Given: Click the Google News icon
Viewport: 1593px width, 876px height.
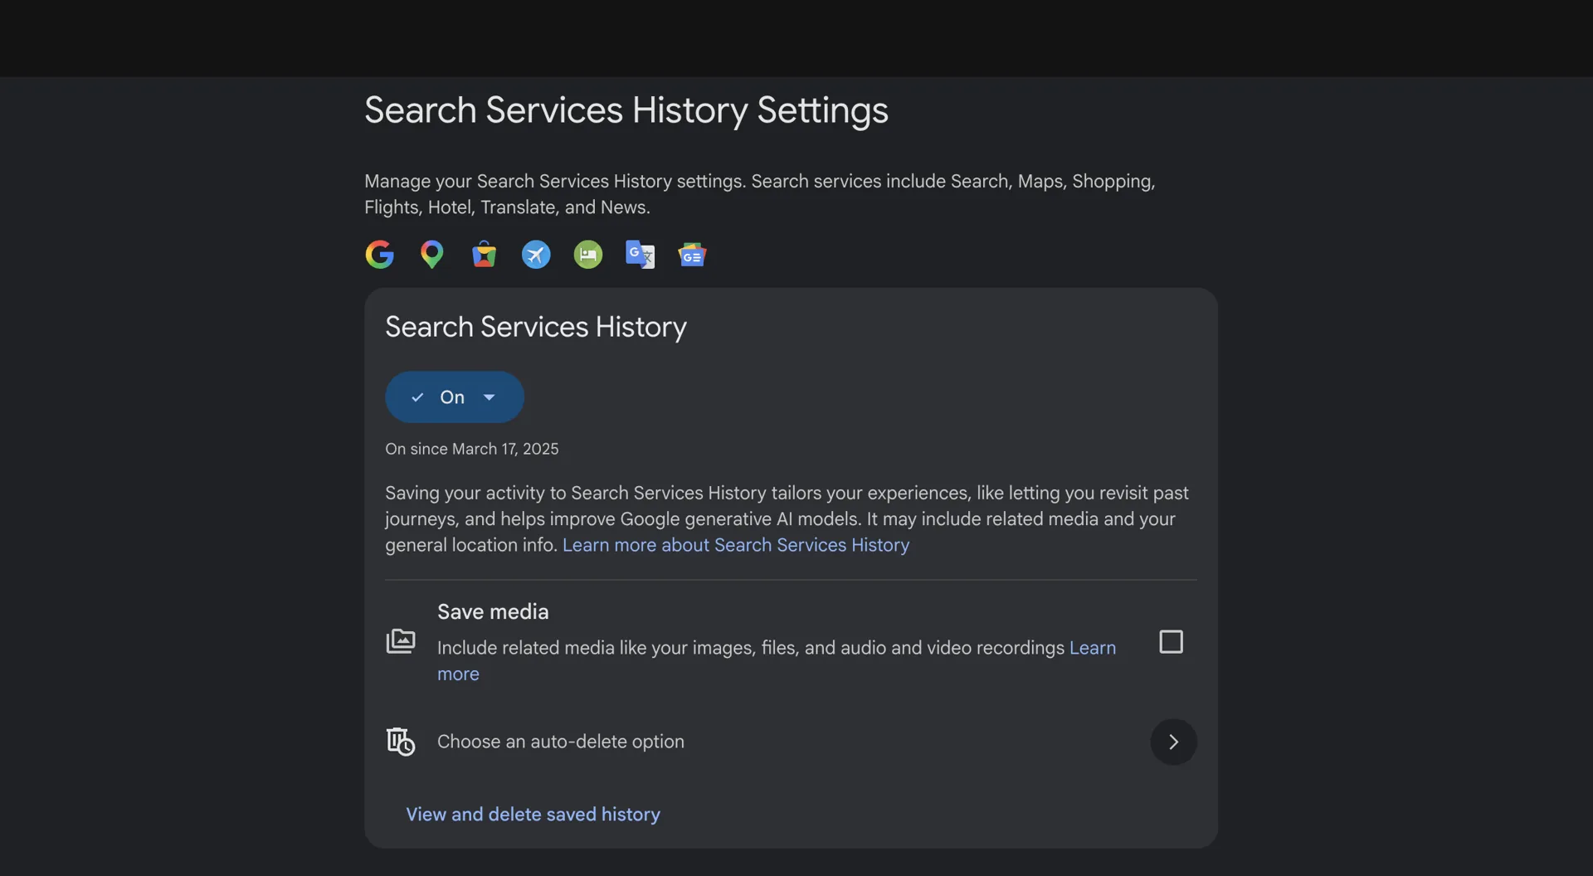Looking at the screenshot, I should [692, 255].
